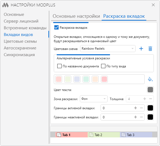This screenshot has width=160, height=146.
Task: Pick the mint green color swatch
Action: (86, 79)
